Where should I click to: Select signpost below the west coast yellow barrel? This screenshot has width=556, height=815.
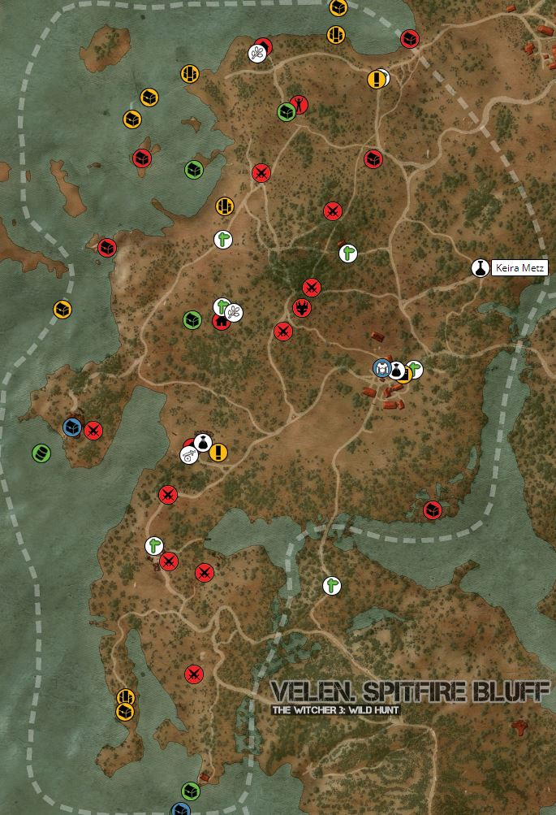223,240
